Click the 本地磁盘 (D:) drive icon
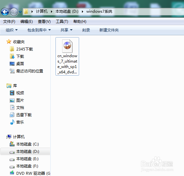 [x=12, y=152]
